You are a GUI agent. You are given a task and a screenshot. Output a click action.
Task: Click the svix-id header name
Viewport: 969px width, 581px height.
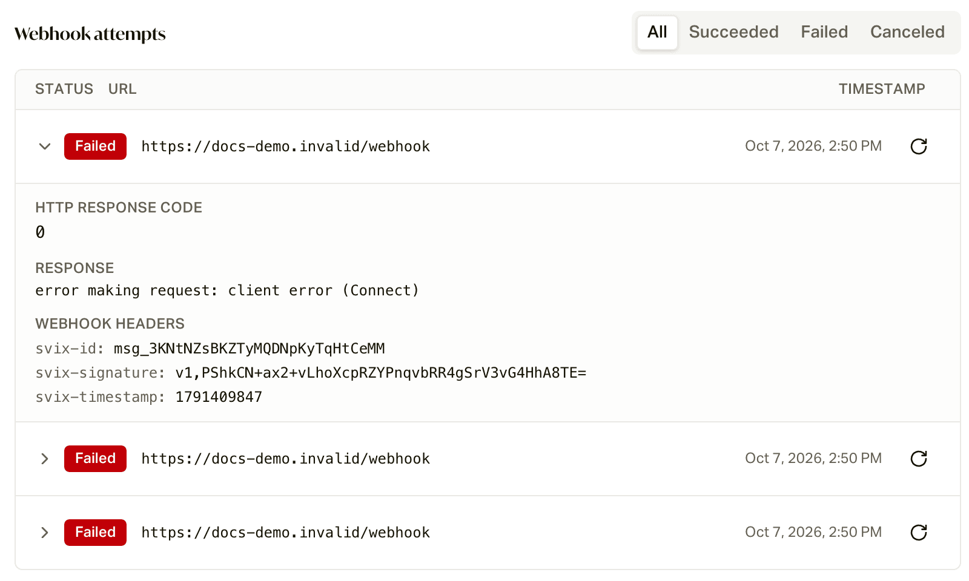click(x=70, y=349)
